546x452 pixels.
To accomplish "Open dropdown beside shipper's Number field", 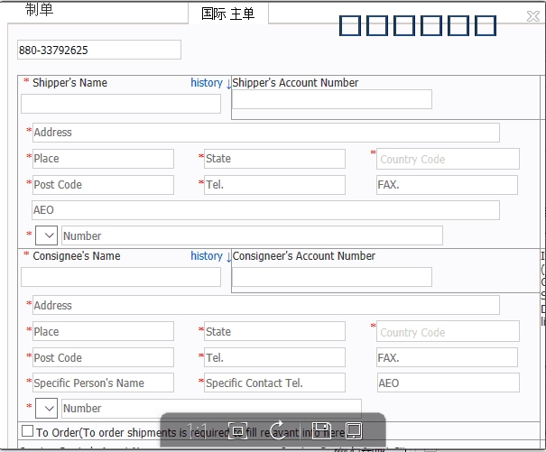I will 46,235.
